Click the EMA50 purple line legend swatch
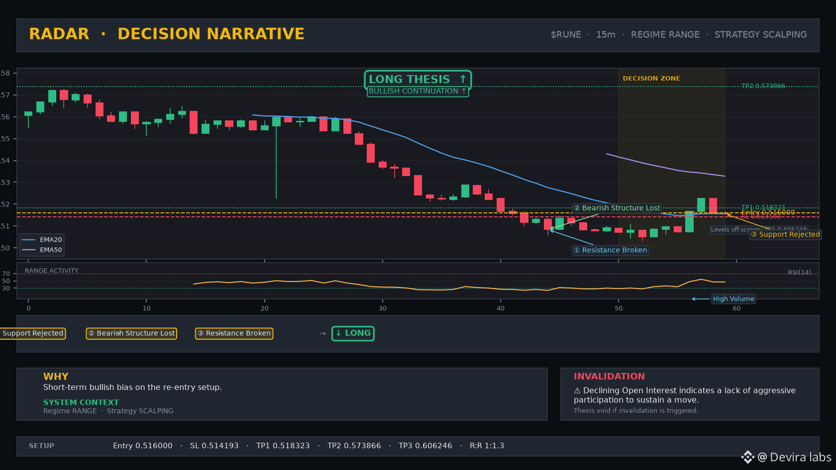836x470 pixels. point(29,250)
